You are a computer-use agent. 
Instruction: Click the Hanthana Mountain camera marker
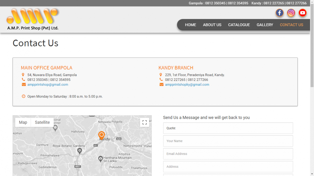pos(100,159)
